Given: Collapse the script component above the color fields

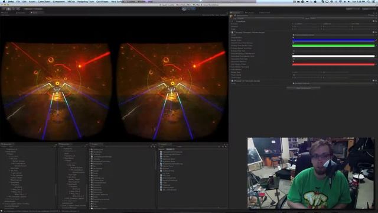Looking at the screenshot, I should tap(230, 33).
